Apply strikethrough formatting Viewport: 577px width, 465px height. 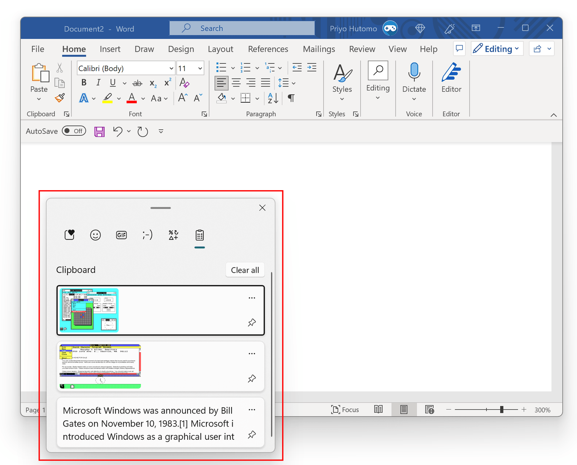137,83
